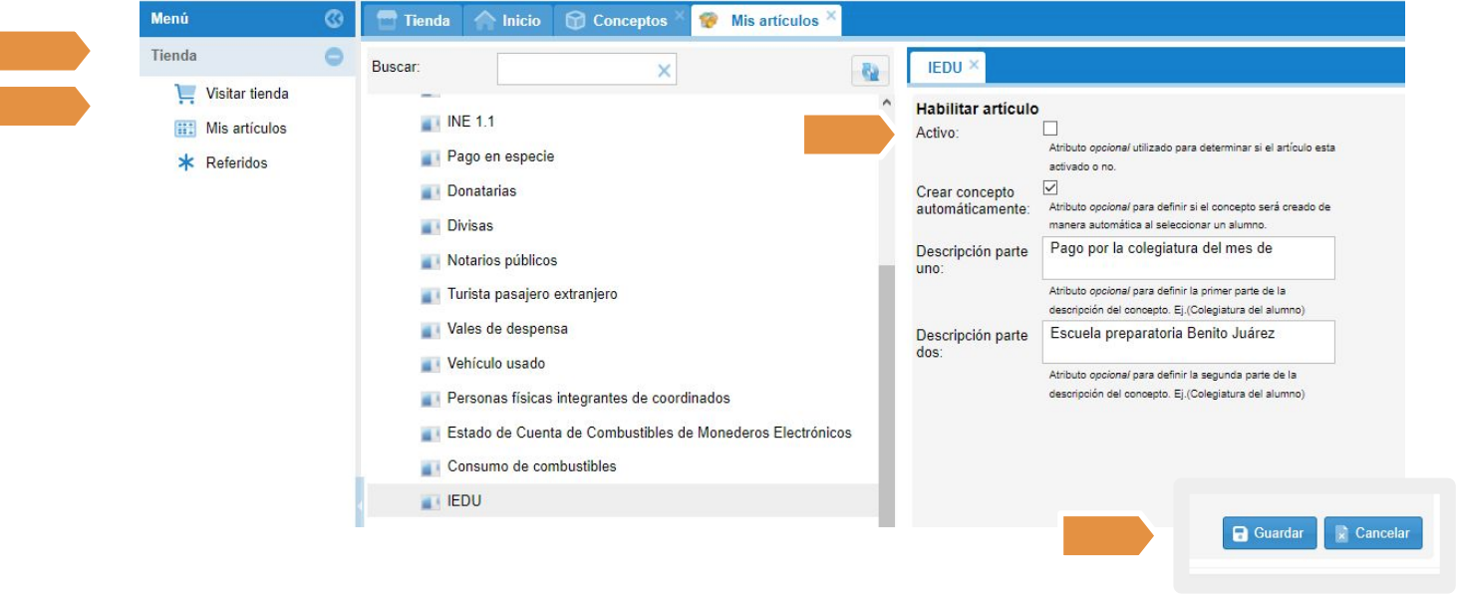Click the Referidos asterisk icon
This screenshot has width=1457, height=595.
(184, 163)
